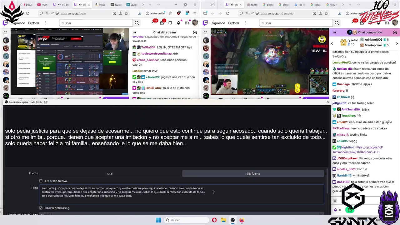The width and height of the screenshot is (400, 225).
Task: Open three-dots menu in right Twitch nav
Action: tap(246, 23)
